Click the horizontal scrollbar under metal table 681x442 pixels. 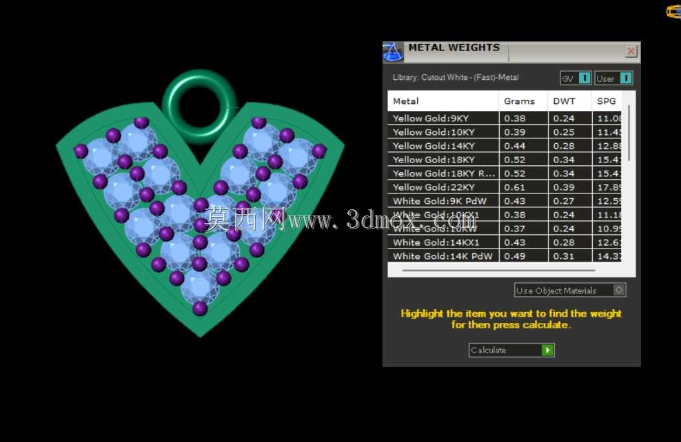coord(498,271)
